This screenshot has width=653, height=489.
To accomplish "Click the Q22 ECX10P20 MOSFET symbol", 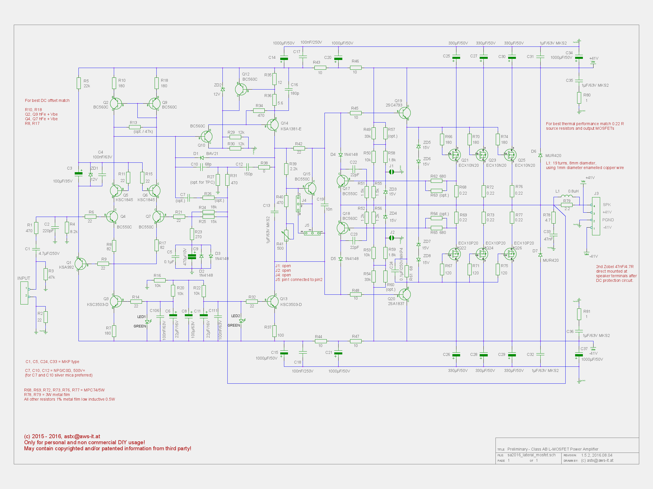I will click(x=455, y=254).
